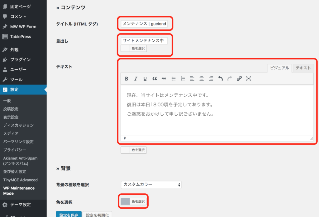Switch to the テキスト editor tab

[303, 68]
